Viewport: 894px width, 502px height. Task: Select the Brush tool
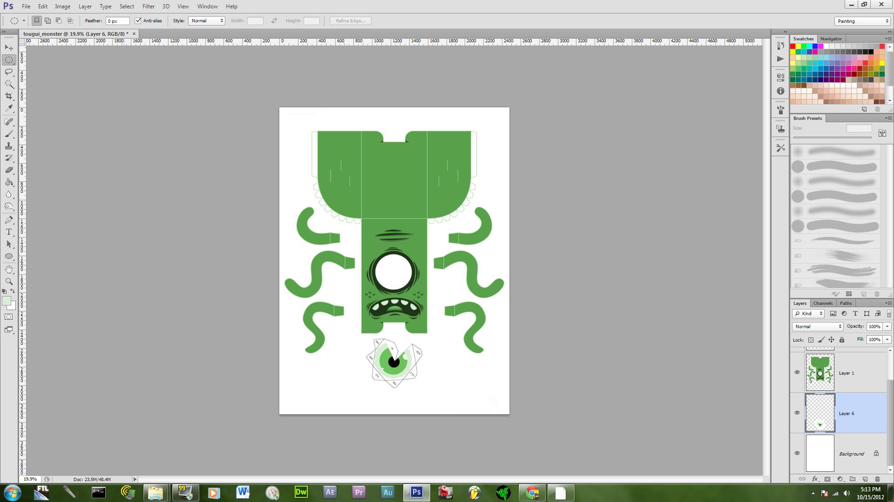click(9, 134)
